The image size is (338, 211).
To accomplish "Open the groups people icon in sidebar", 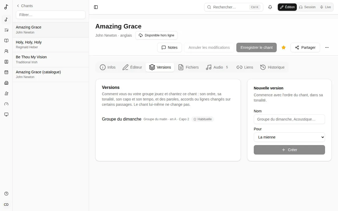I will tap(6, 51).
